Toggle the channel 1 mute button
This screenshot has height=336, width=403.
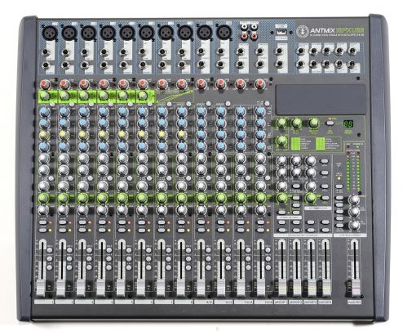pos(42,222)
